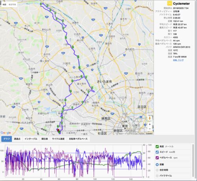The width and height of the screenshot is (197, 181).
Task: Select the Street View pegman icon
Action: pos(150,118)
